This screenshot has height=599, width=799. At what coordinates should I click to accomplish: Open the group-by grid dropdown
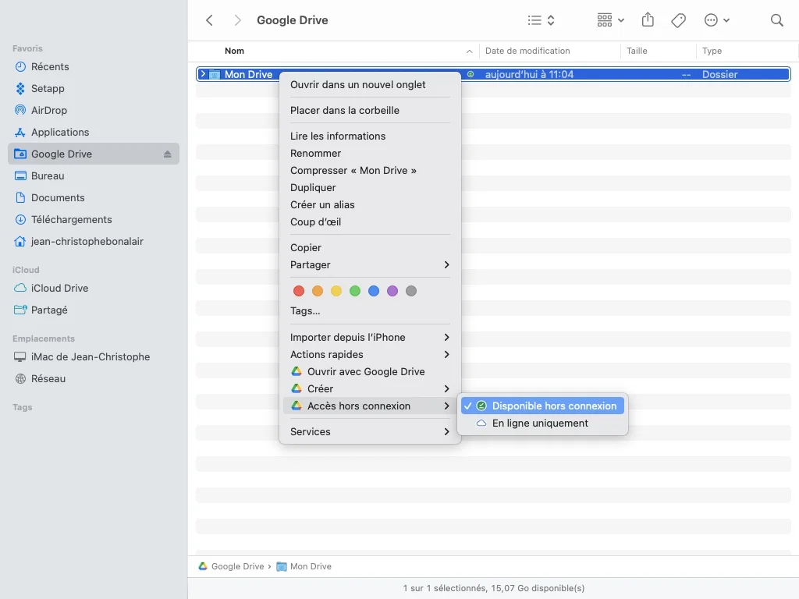[610, 20]
